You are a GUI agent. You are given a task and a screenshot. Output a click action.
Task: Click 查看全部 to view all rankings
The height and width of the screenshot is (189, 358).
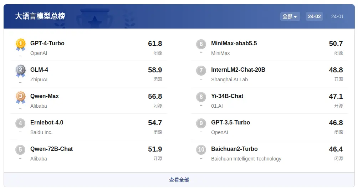click(x=179, y=180)
